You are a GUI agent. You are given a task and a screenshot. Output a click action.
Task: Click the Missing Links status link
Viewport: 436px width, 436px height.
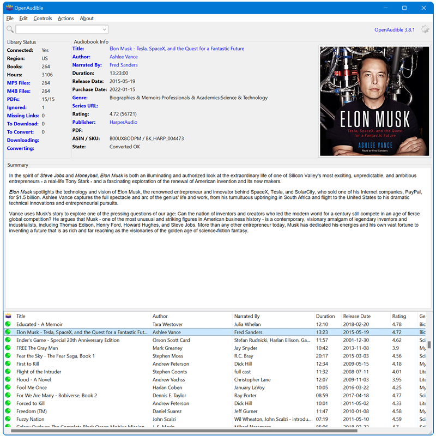tap(23, 116)
